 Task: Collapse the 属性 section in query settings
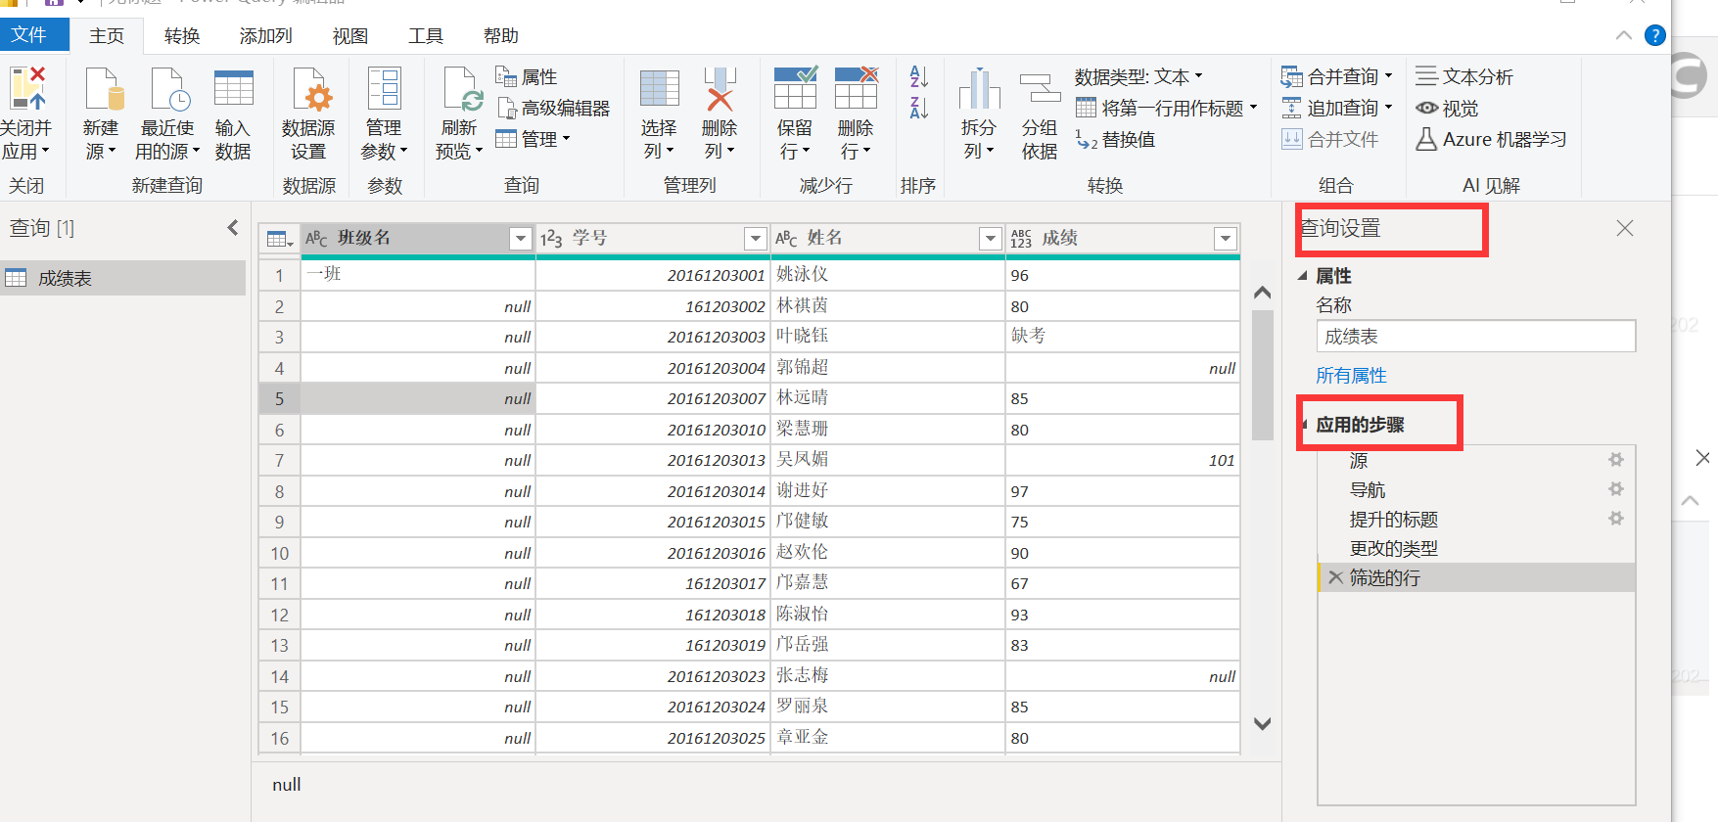pos(1303,276)
